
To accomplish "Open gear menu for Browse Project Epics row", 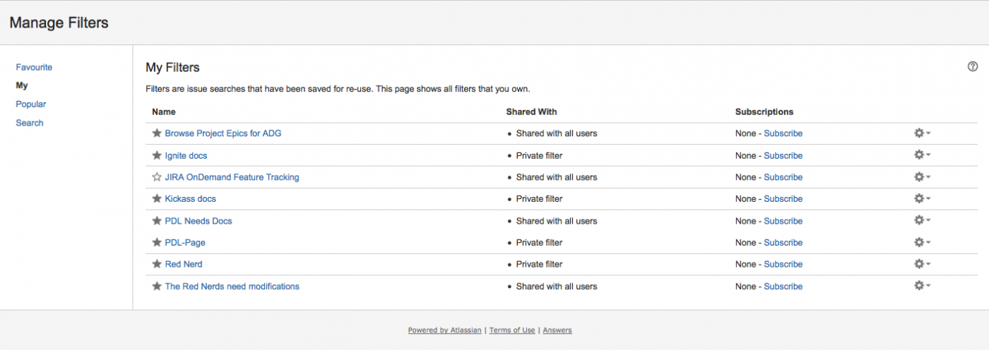I will 921,133.
